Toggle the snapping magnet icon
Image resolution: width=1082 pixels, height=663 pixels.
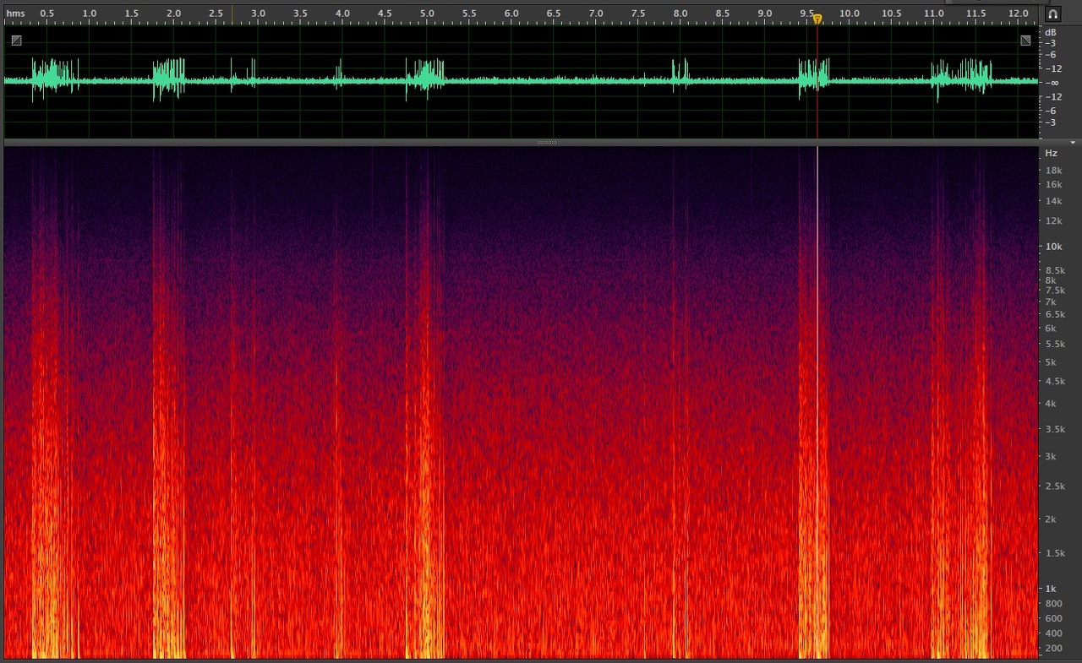point(1052,14)
